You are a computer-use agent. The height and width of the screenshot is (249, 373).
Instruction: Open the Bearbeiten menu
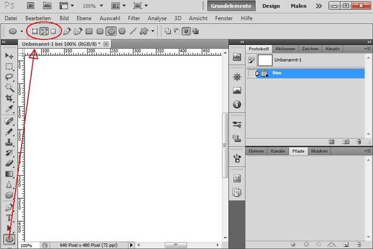(x=38, y=18)
